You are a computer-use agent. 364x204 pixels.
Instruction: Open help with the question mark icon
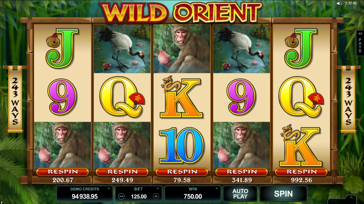(346, 3)
